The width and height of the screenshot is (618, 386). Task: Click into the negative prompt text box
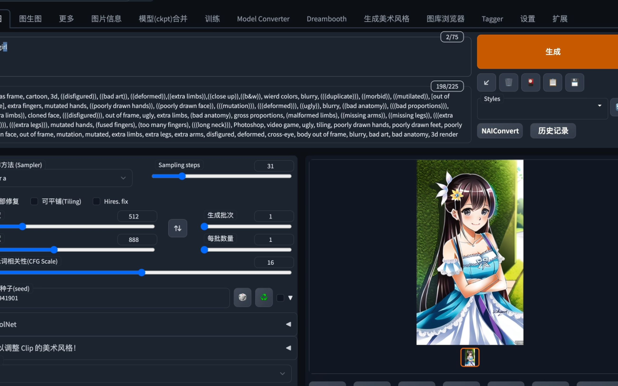coord(235,115)
